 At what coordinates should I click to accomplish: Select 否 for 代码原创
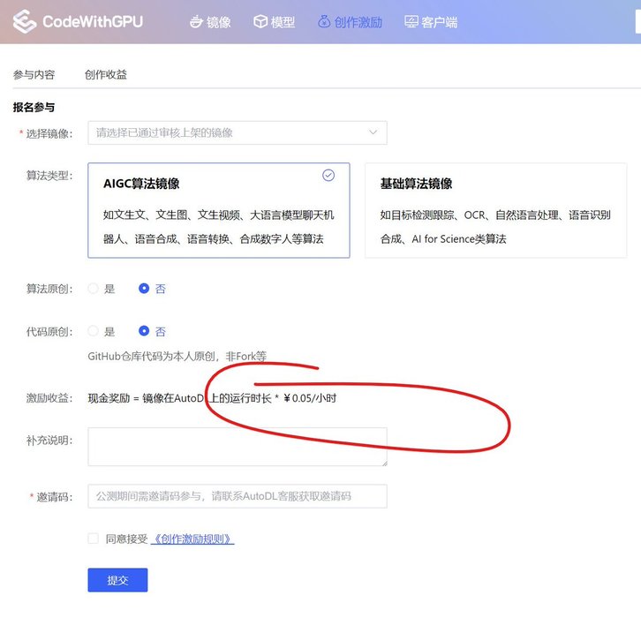click(x=144, y=331)
